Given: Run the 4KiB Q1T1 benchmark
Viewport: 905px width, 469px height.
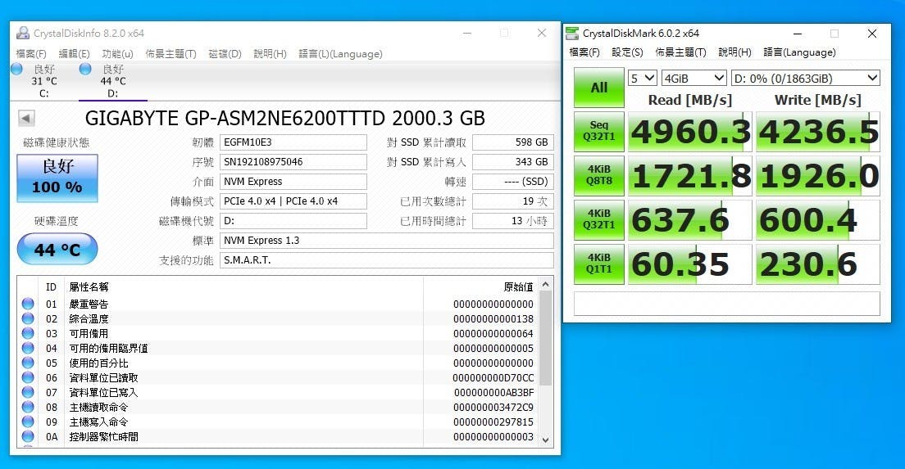Looking at the screenshot, I should click(599, 264).
